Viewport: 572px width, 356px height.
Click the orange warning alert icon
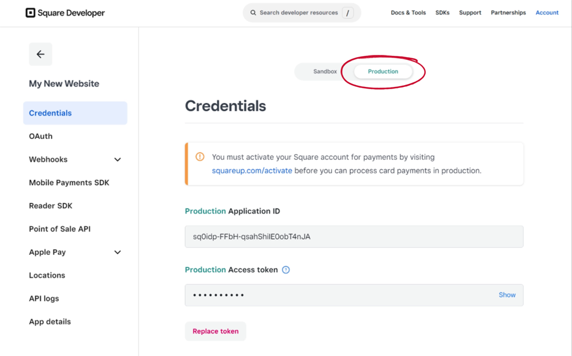[x=200, y=157]
